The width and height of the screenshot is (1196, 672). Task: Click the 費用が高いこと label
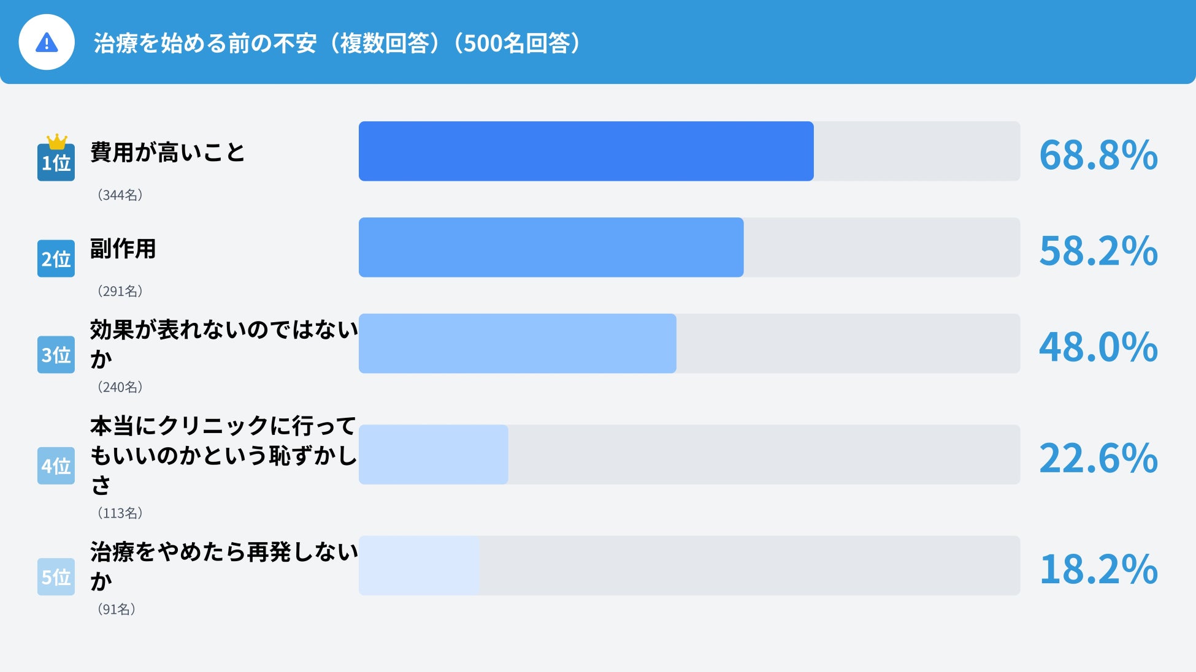[167, 152]
